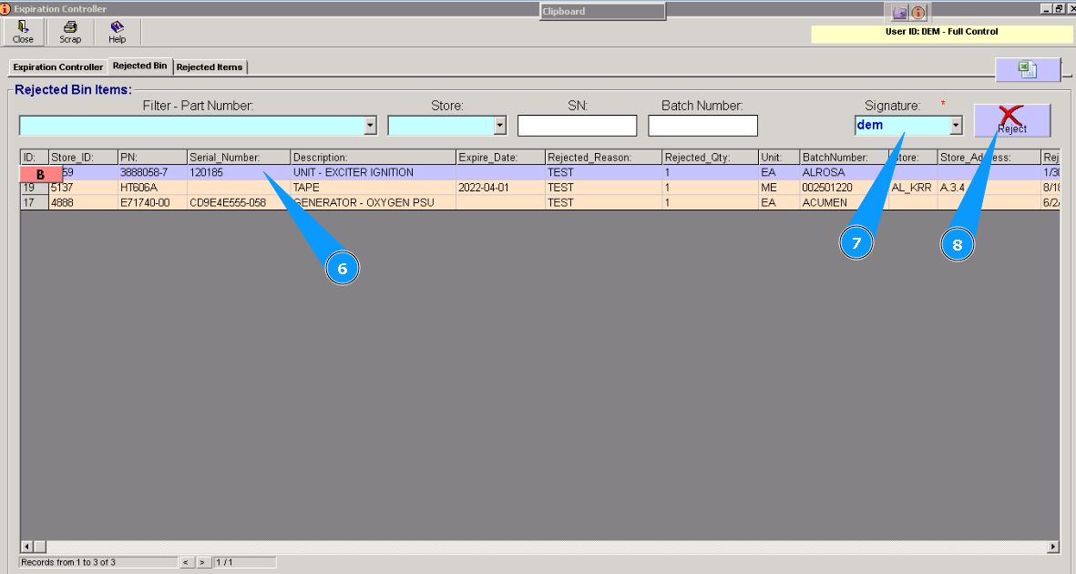Click the orange info icon at top right
1076x574 pixels.
[x=918, y=13]
